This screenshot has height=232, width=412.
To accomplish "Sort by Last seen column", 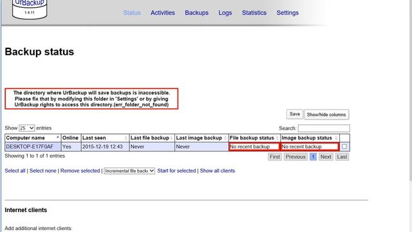I will [x=105, y=138].
